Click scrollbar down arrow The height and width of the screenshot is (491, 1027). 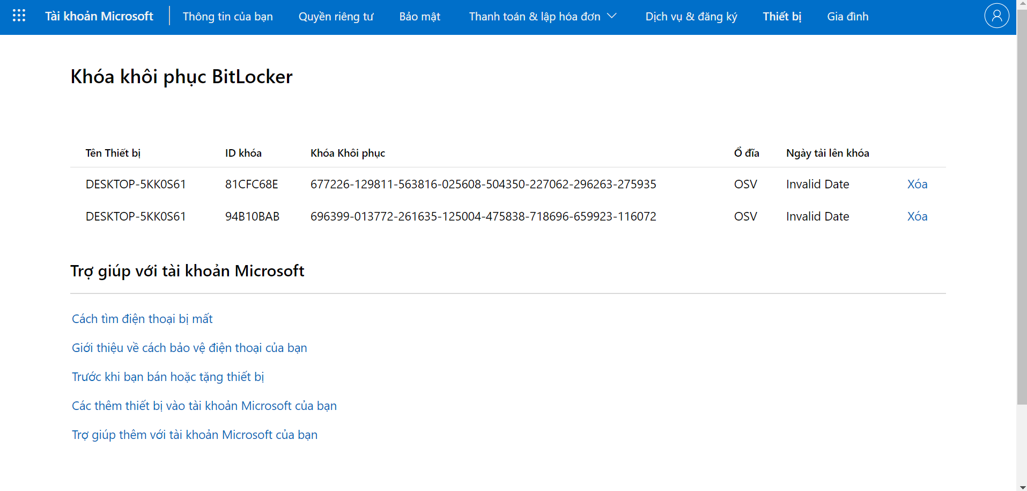coord(1022,487)
